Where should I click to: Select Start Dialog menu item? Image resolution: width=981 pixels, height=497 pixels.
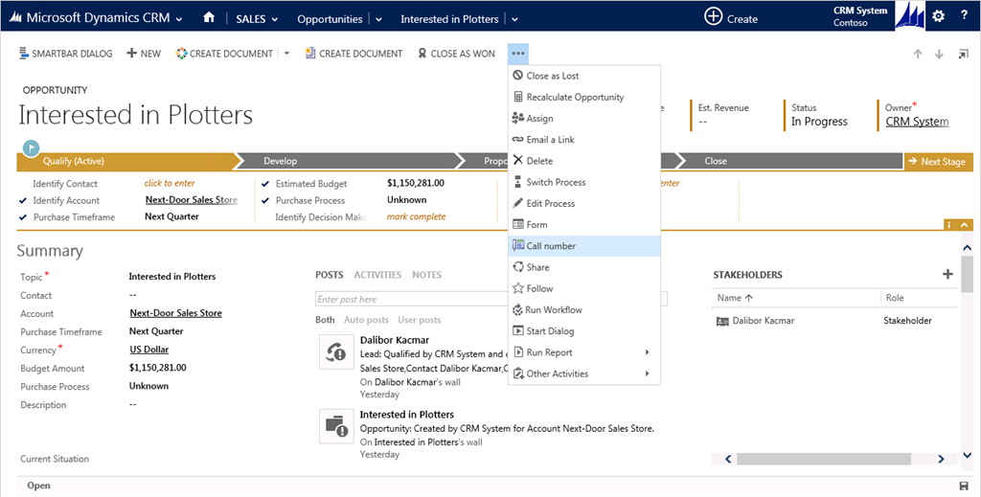pyautogui.click(x=583, y=330)
